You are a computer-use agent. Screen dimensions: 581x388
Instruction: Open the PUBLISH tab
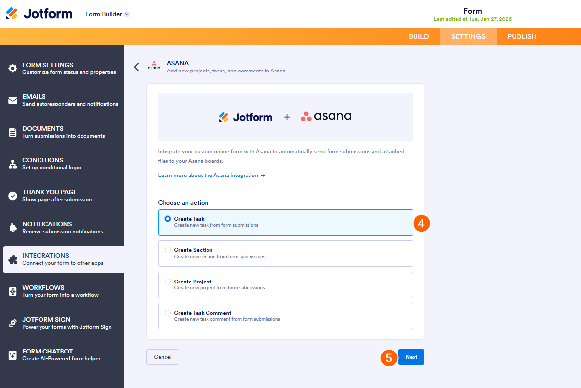click(522, 36)
